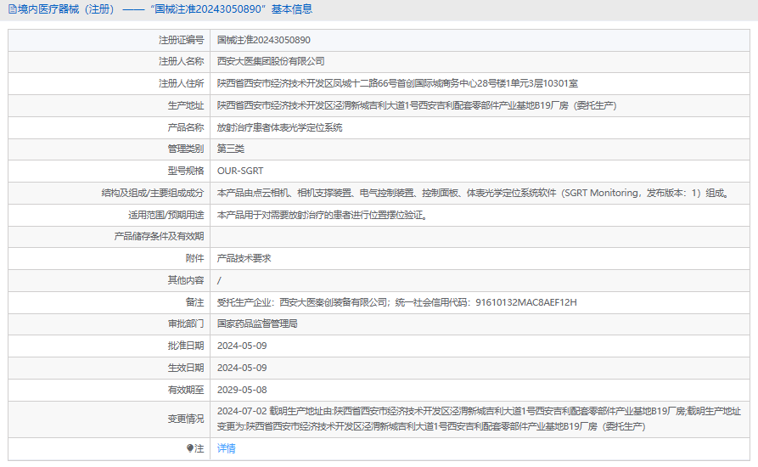Click the bullet icon beside 注
The width and height of the screenshot is (758, 467).
pos(190,448)
